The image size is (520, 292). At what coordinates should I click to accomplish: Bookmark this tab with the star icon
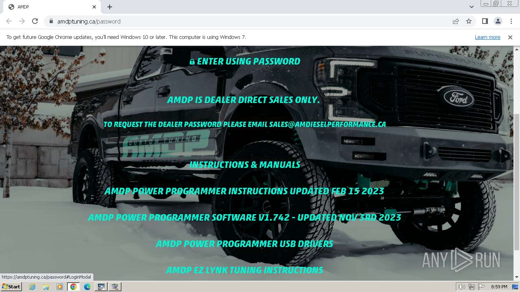469,21
